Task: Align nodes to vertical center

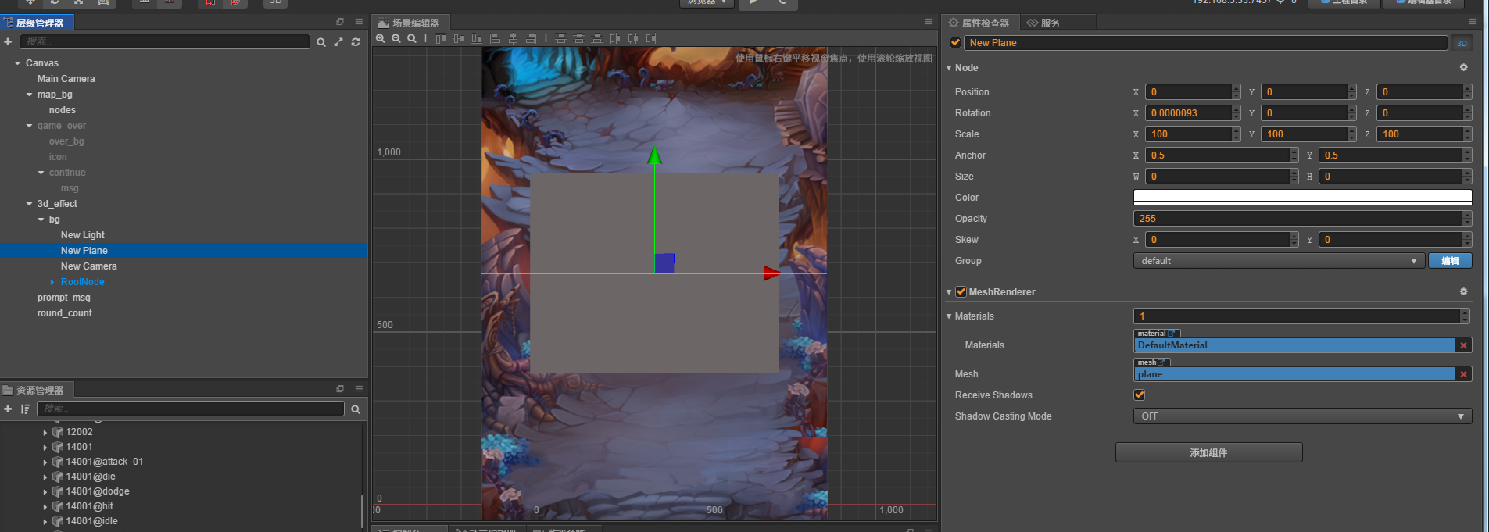Action: click(x=459, y=38)
